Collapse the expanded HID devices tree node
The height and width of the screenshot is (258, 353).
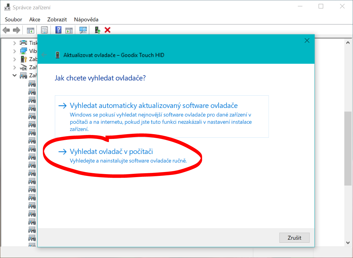[x=14, y=75]
